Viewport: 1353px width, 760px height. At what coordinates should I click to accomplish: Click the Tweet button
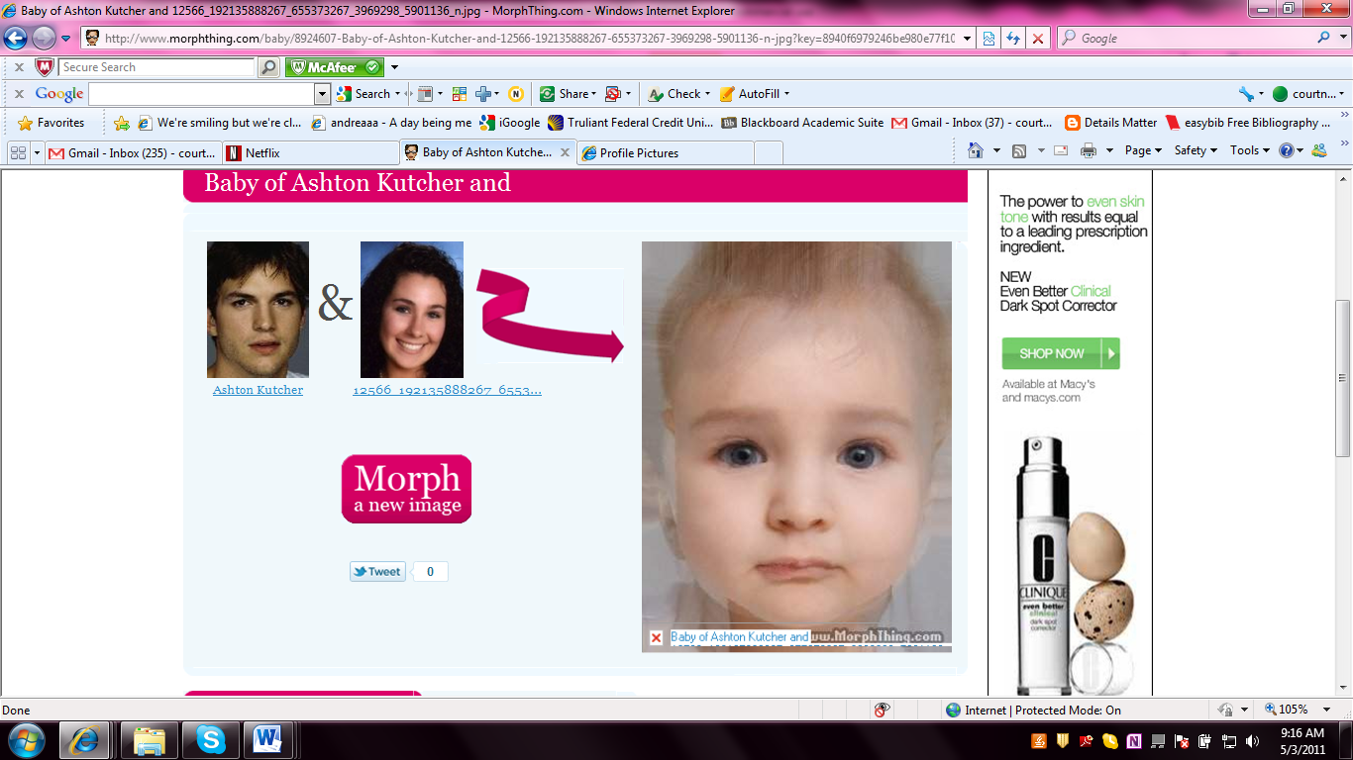pyautogui.click(x=377, y=572)
